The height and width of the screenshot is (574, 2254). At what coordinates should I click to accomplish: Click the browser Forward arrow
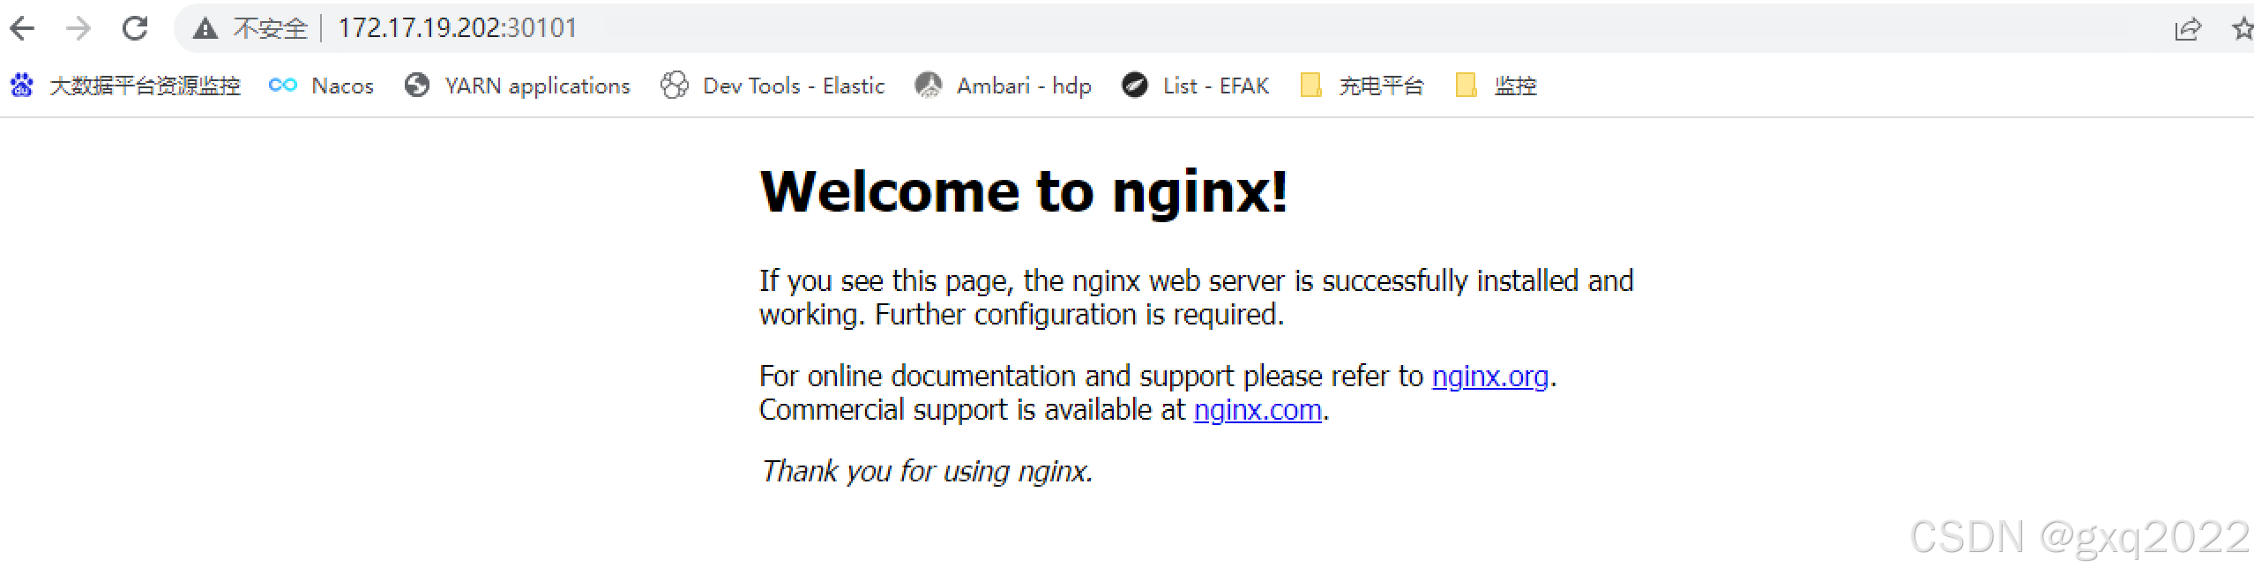[78, 28]
